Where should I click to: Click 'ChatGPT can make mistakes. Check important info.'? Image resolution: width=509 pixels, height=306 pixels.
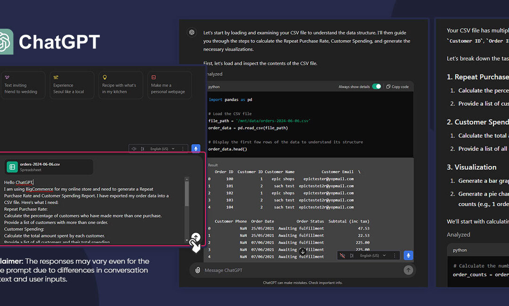(303, 282)
